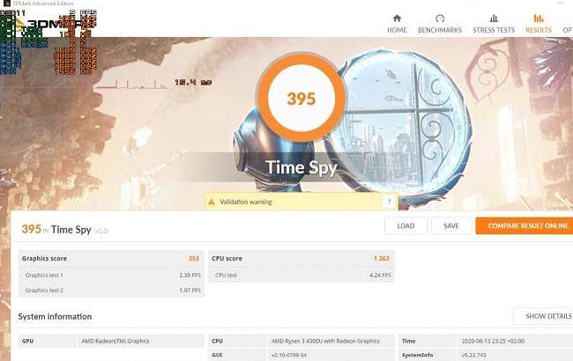573x361 pixels.
Task: Click the 2.39 FPS result value
Action: (190, 276)
